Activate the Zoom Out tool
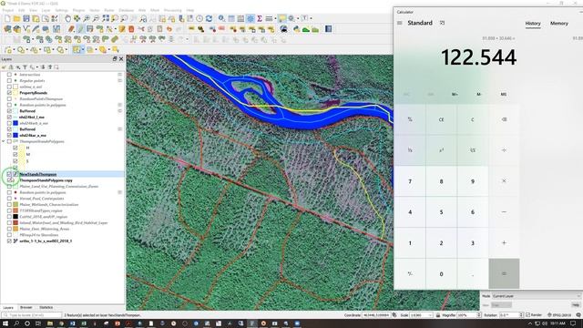This screenshot has width=583, height=328. [x=96, y=18]
